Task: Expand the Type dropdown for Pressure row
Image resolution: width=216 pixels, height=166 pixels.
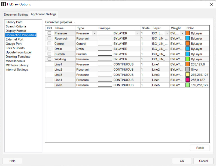Action: 95,33
